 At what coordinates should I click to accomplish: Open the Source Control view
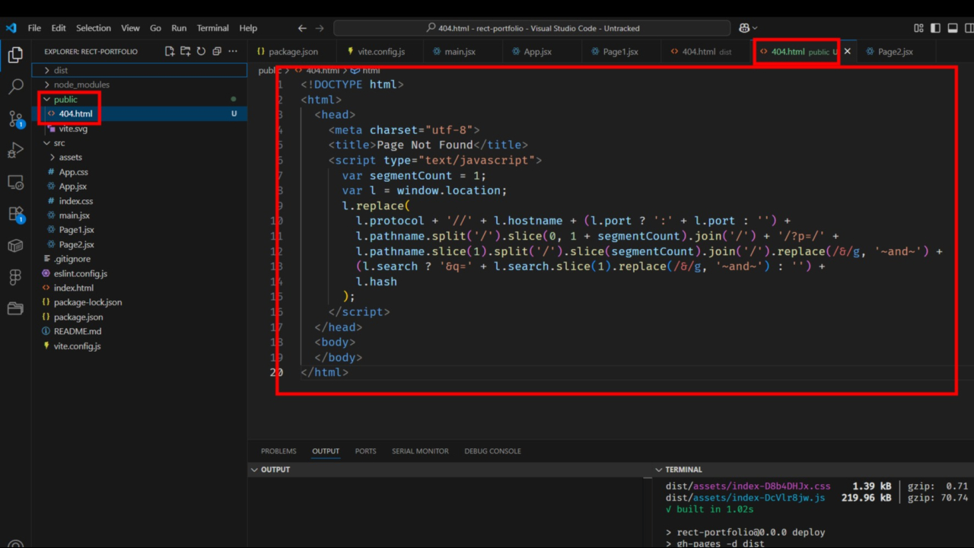click(x=15, y=119)
